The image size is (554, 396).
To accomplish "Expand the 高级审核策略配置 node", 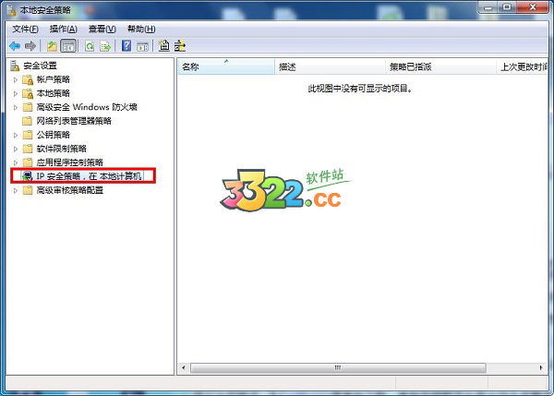I will [x=16, y=190].
